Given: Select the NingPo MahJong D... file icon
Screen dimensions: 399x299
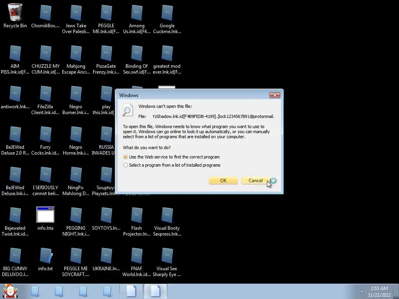Looking at the screenshot, I should point(76,181).
